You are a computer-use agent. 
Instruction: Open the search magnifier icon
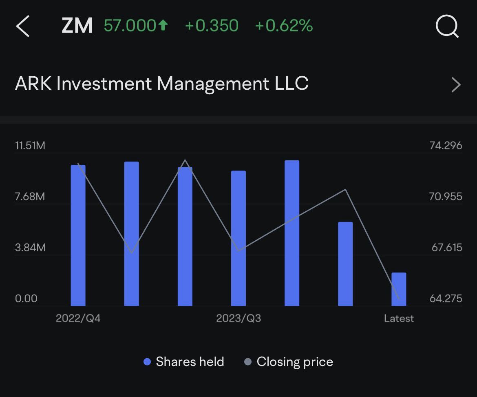pos(447,27)
